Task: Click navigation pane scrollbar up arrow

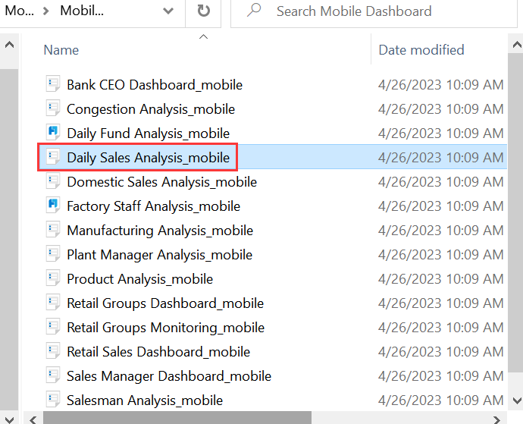Action: click(9, 44)
